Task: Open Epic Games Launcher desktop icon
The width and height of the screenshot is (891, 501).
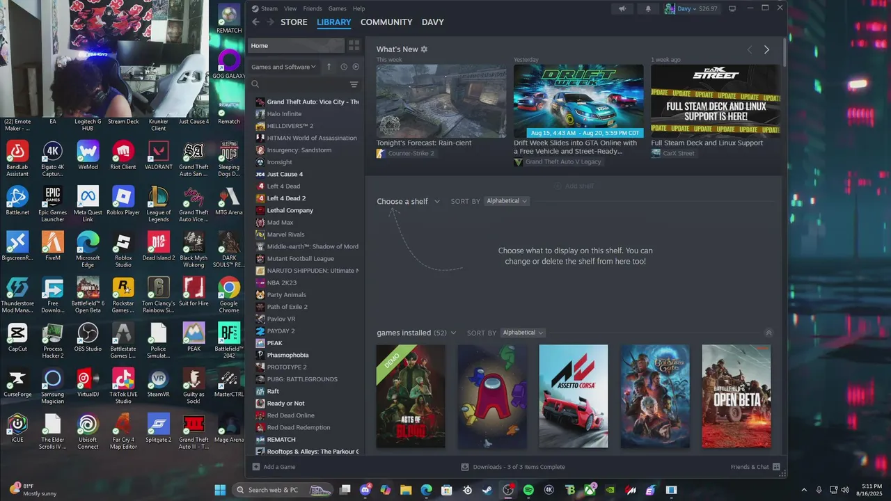Action: coord(52,202)
